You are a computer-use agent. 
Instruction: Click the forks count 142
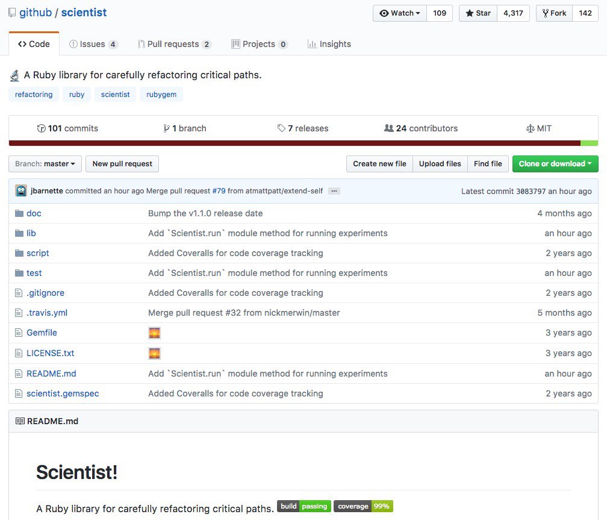[585, 13]
